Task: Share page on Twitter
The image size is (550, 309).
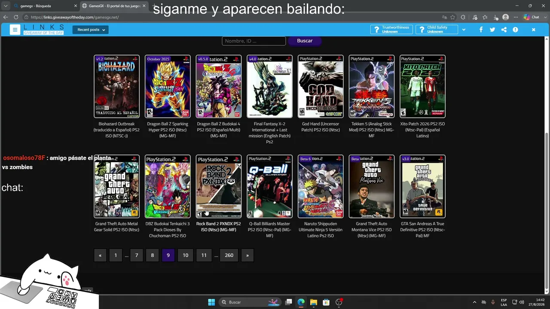Action: [x=492, y=30]
